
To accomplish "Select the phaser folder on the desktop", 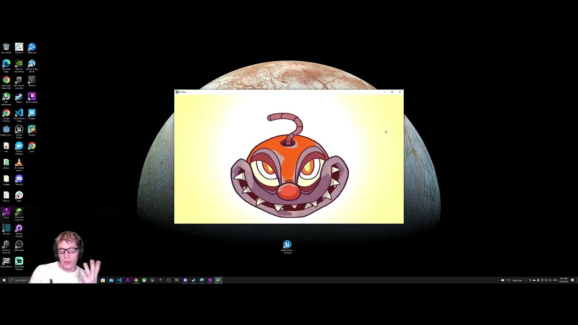I will point(6,164).
